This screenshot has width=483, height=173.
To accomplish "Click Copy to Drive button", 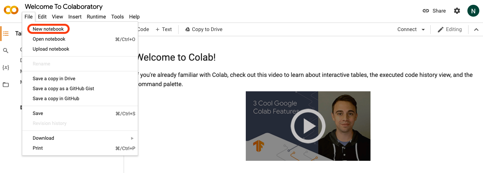I will point(203,30).
